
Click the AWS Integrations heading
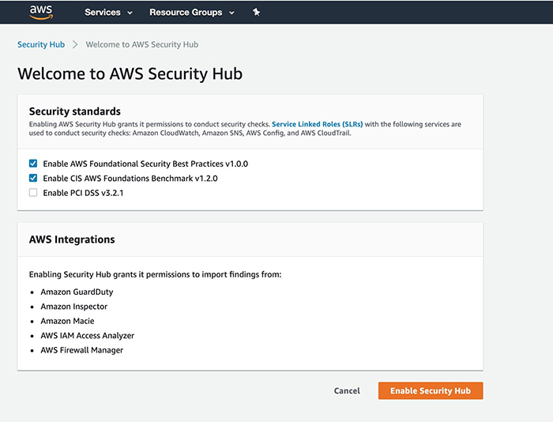point(72,239)
